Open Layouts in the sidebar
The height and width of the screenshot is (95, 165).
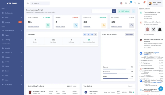pyautogui.click(x=12, y=22)
